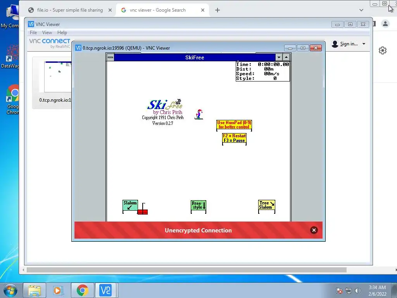Image resolution: width=397 pixels, height=298 pixels.
Task: Click the left scrollbar arrow
Action: tap(23, 270)
